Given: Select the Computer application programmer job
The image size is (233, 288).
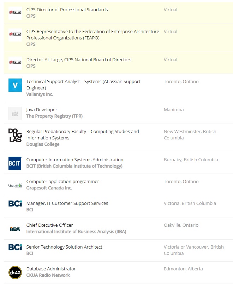Looking at the screenshot, I should 62,182.
